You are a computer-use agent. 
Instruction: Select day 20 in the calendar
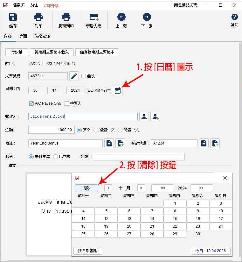pos(129,226)
